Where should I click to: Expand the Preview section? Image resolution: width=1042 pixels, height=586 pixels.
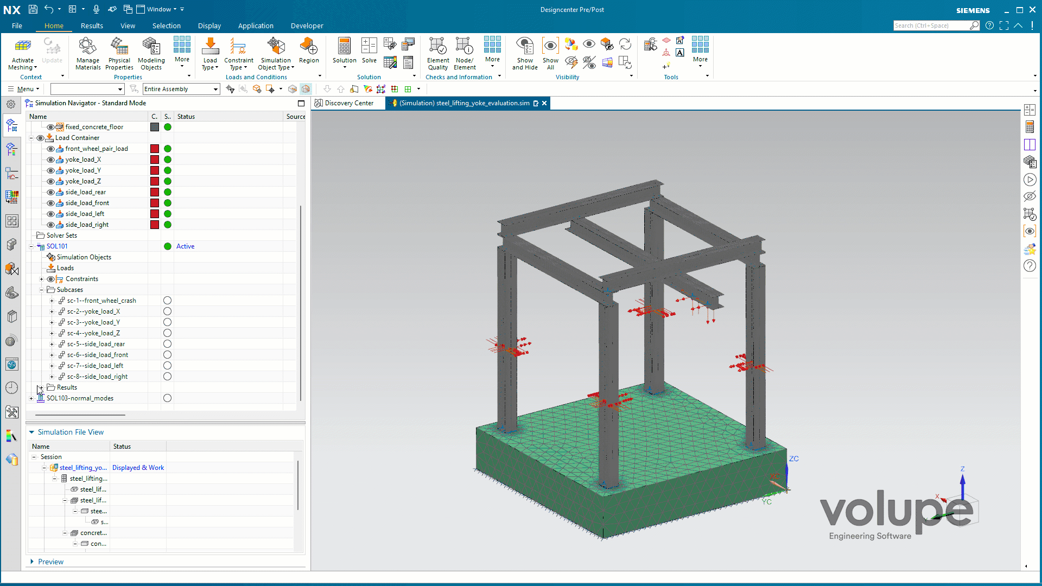pos(32,562)
